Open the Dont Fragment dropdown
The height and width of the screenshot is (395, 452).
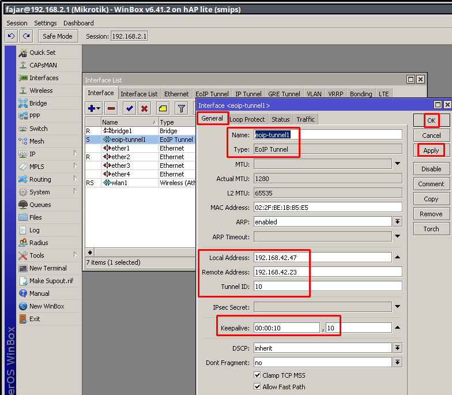pos(398,362)
